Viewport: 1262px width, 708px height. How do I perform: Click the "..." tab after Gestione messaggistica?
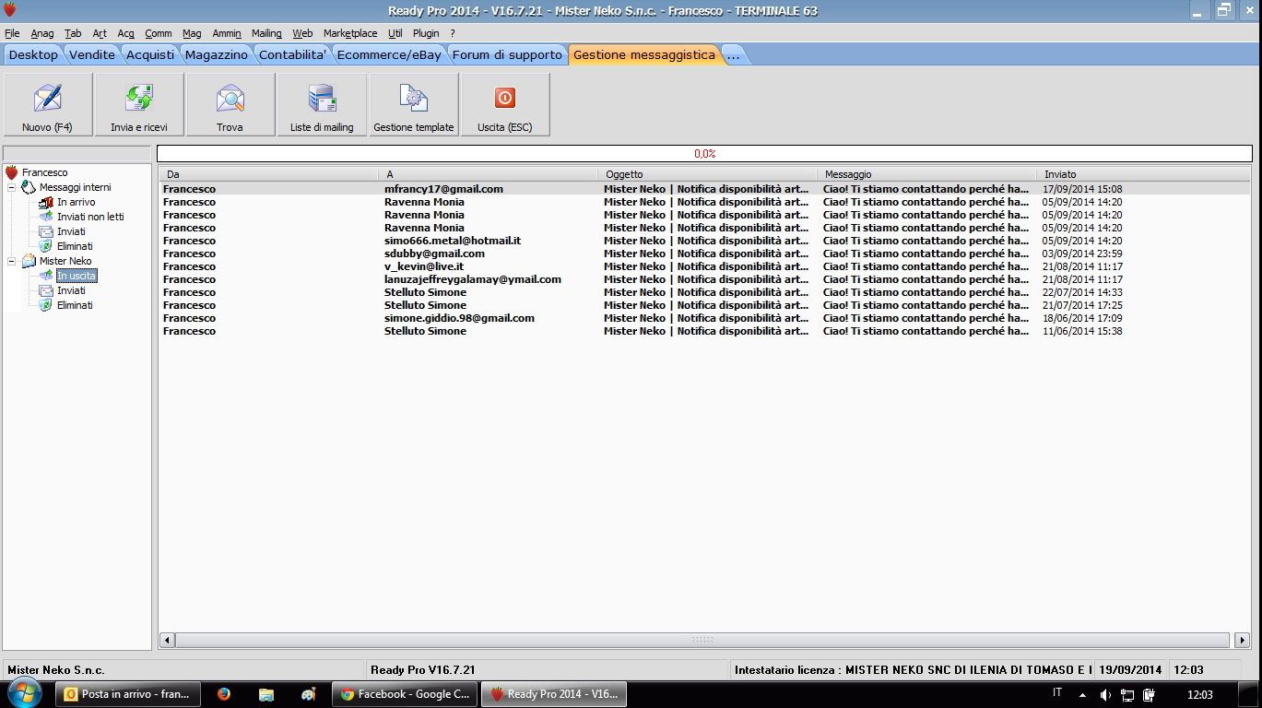click(x=734, y=54)
